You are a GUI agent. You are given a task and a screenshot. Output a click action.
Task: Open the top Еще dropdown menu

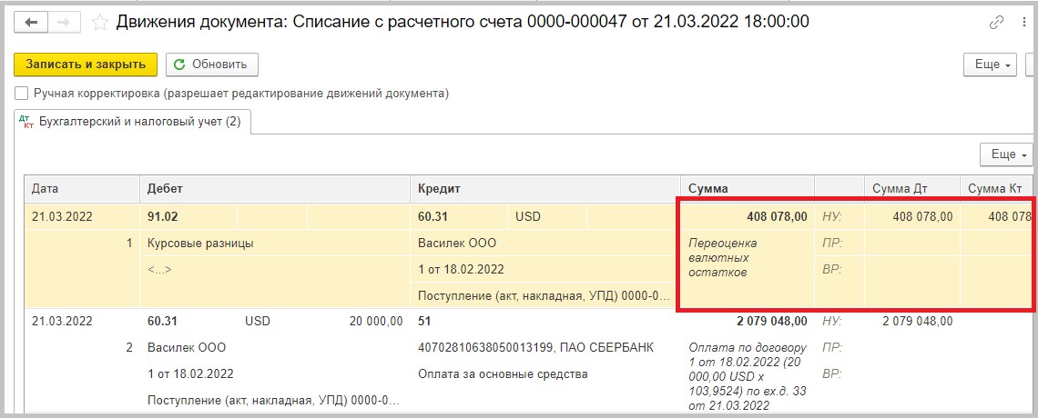click(991, 65)
